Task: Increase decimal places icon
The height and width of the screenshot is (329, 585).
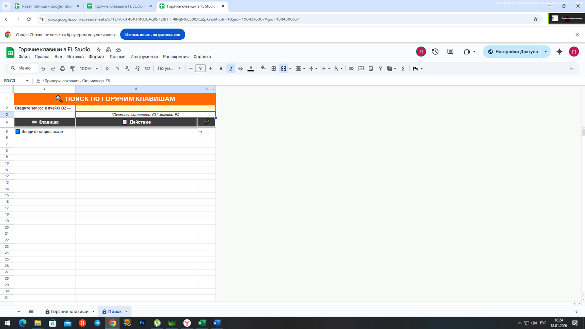Action: (x=136, y=68)
